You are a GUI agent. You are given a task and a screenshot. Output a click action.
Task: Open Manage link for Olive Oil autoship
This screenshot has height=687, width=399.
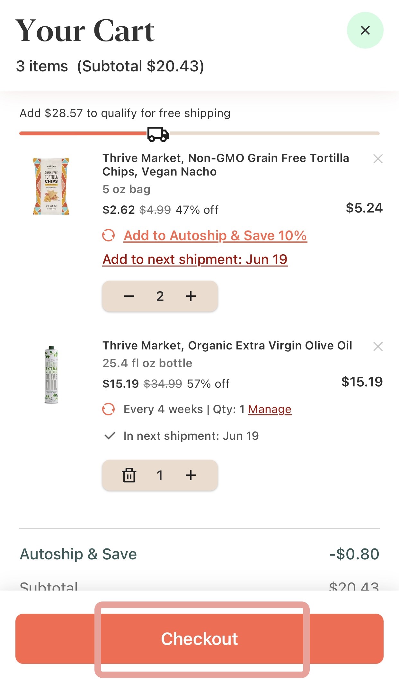click(x=270, y=409)
